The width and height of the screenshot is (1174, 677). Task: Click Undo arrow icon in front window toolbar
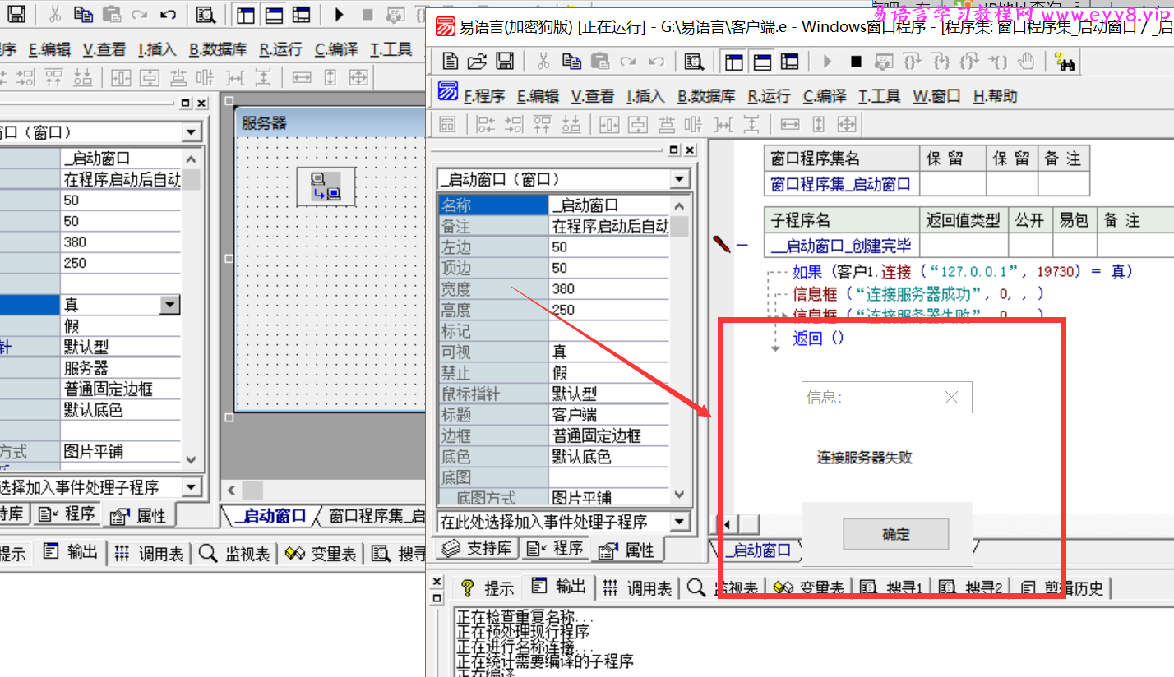tap(656, 62)
